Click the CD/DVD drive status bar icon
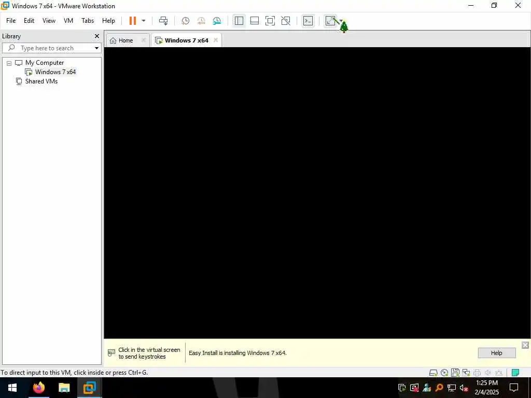The image size is (531, 398). (x=444, y=373)
